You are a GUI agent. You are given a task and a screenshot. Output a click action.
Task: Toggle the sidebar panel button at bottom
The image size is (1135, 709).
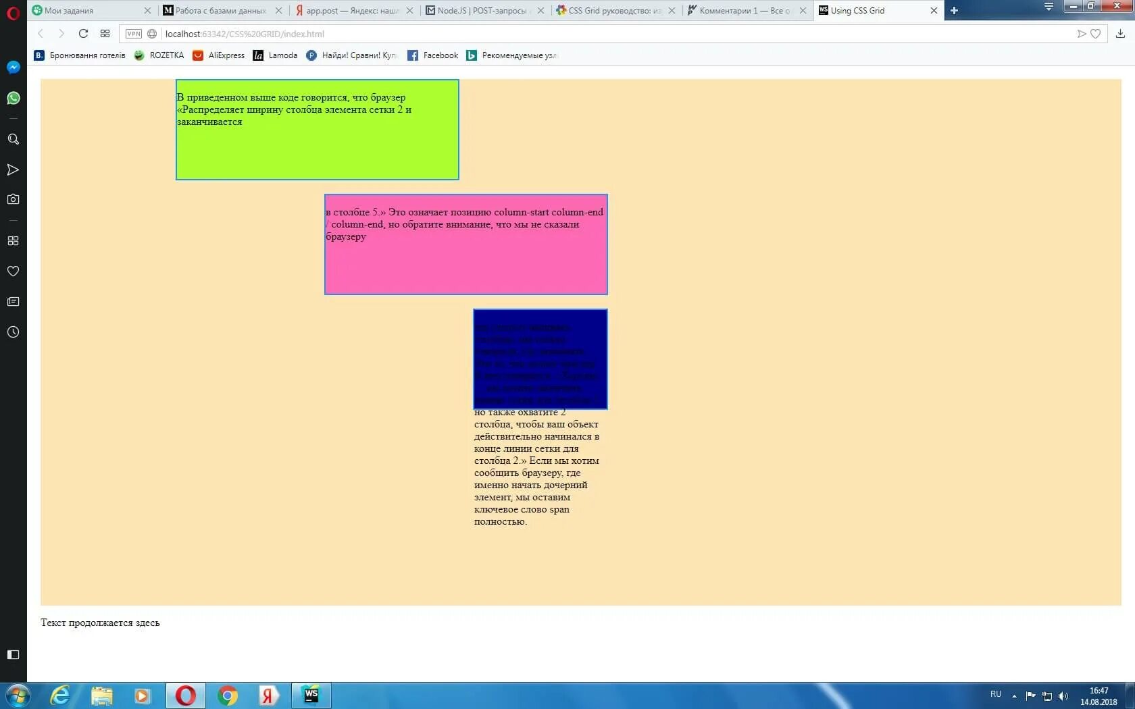click(13, 654)
